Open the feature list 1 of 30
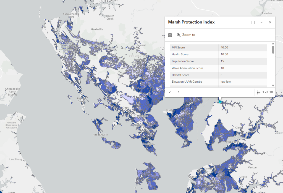 (265, 92)
